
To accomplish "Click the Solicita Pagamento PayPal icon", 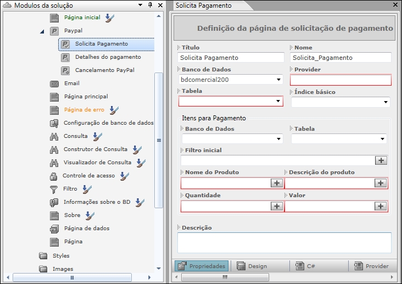I will 65,44.
